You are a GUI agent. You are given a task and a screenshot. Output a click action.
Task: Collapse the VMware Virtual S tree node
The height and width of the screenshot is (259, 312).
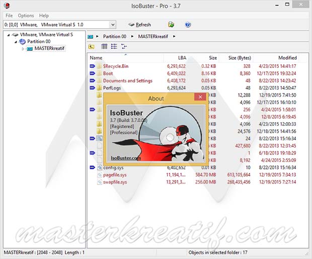pyautogui.click(x=9, y=35)
